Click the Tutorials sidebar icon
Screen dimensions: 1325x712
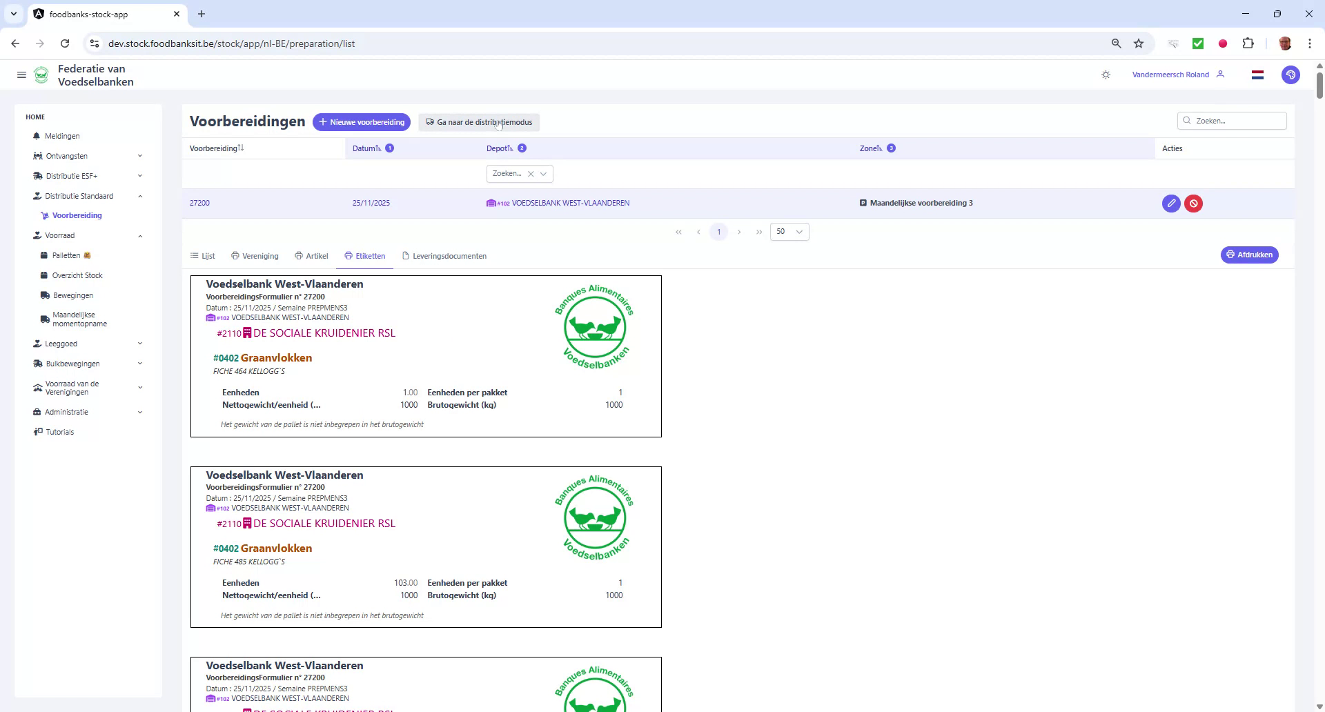[38, 432]
